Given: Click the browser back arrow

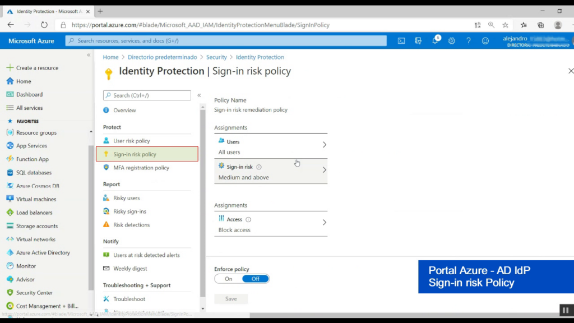Looking at the screenshot, I should point(11,25).
